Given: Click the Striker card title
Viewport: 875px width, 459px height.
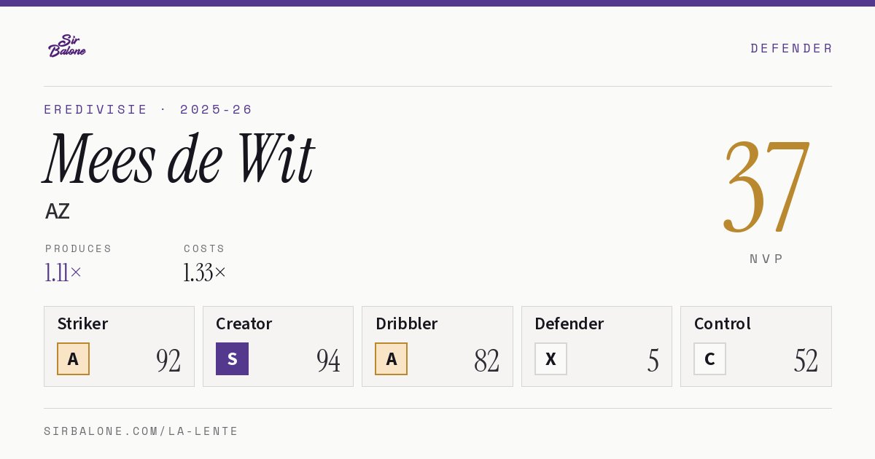Looking at the screenshot, I should pos(82,323).
